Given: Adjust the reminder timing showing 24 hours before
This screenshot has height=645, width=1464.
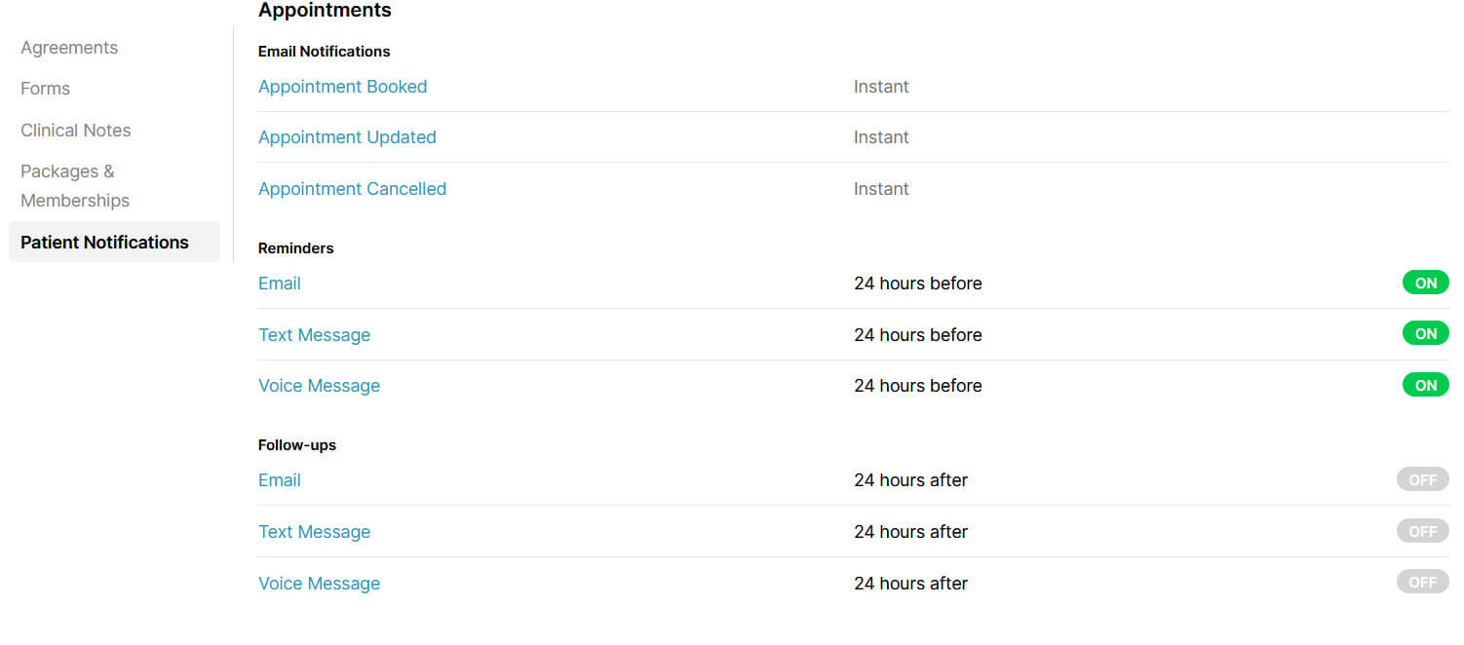Looking at the screenshot, I should pos(917,283).
